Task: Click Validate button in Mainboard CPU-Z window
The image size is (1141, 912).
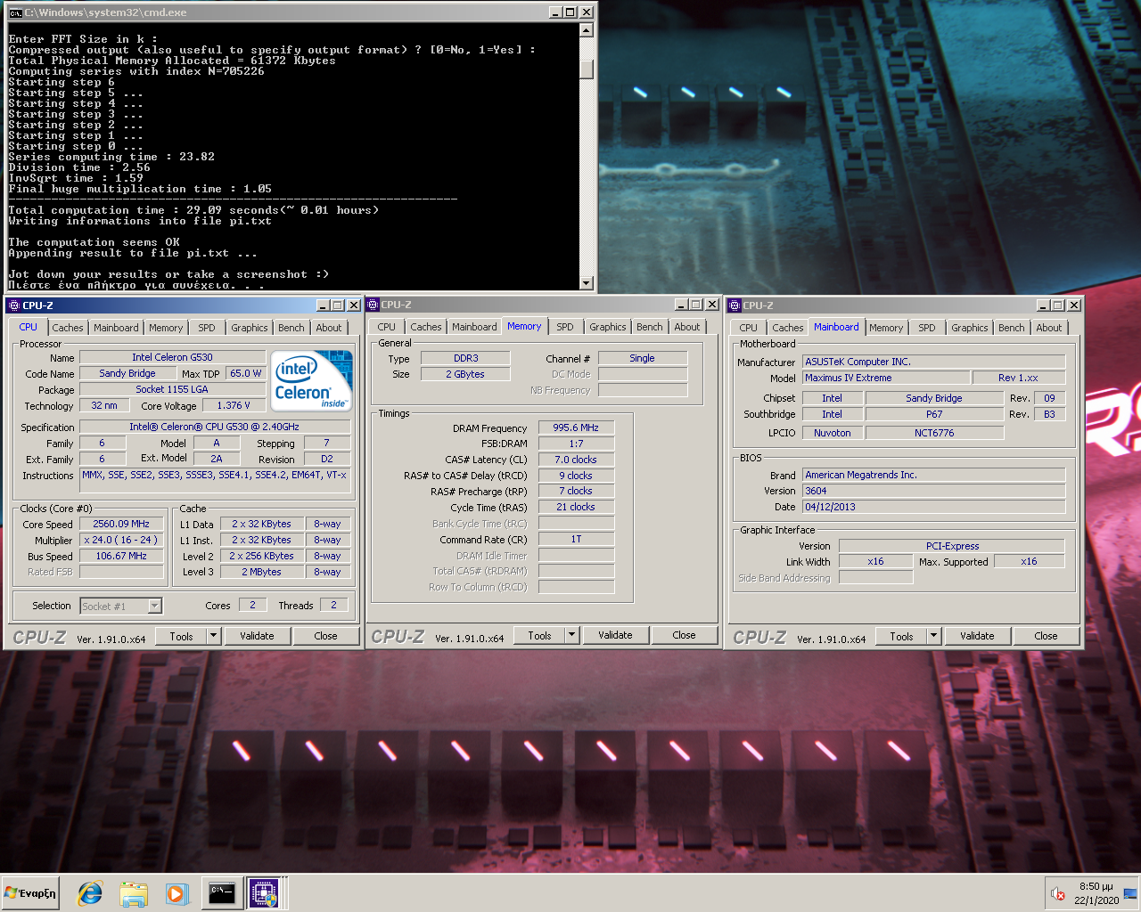Action: pos(977,636)
